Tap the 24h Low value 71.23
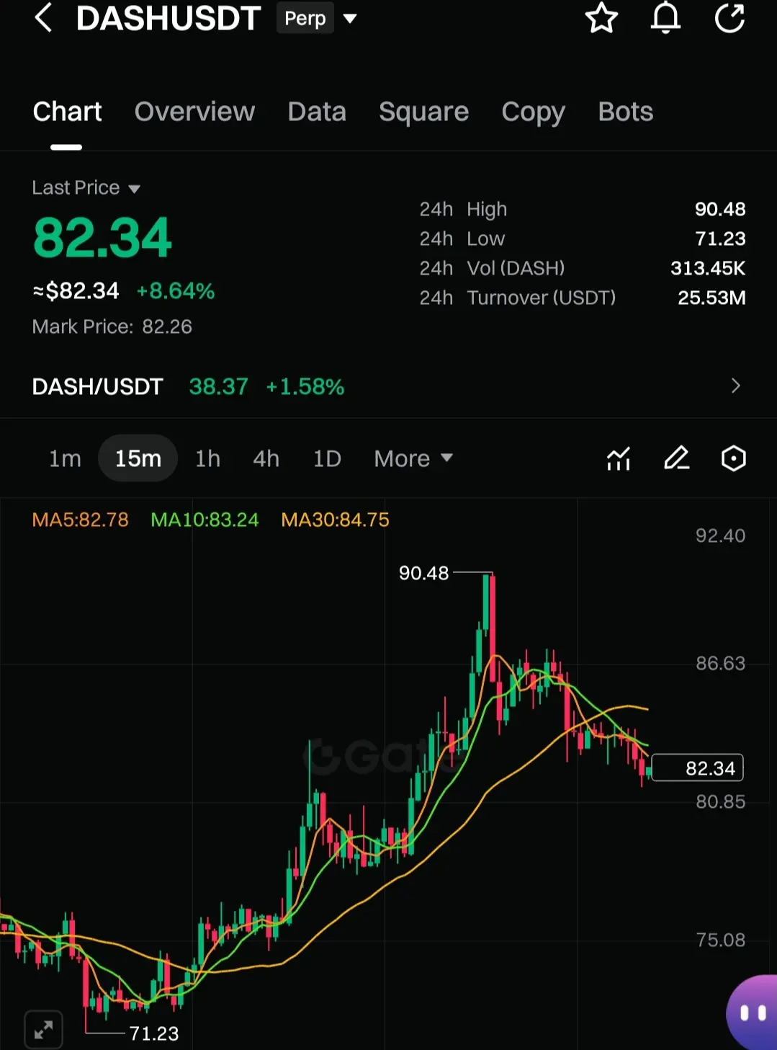 point(720,239)
